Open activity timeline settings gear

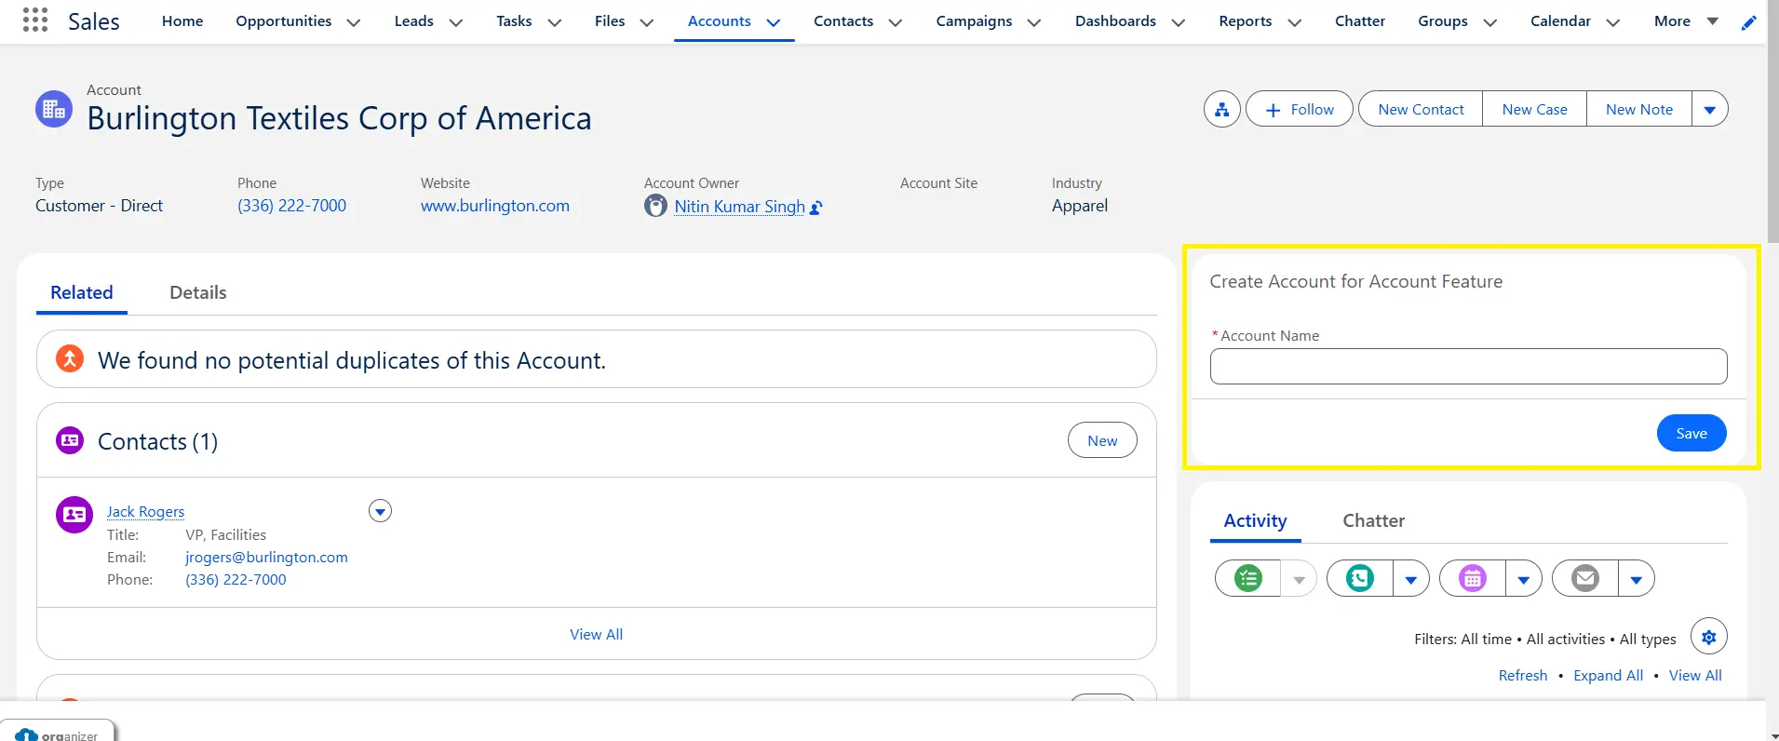[1709, 637]
